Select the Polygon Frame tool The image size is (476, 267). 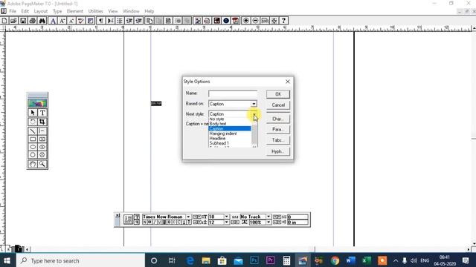pos(42,155)
